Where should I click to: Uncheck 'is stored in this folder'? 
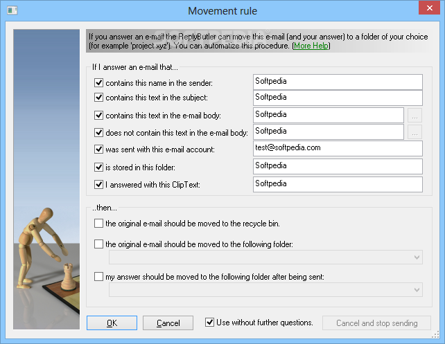click(98, 168)
